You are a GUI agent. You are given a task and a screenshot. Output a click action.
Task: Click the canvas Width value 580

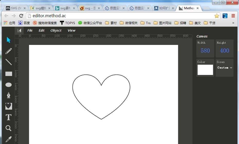click(205, 51)
